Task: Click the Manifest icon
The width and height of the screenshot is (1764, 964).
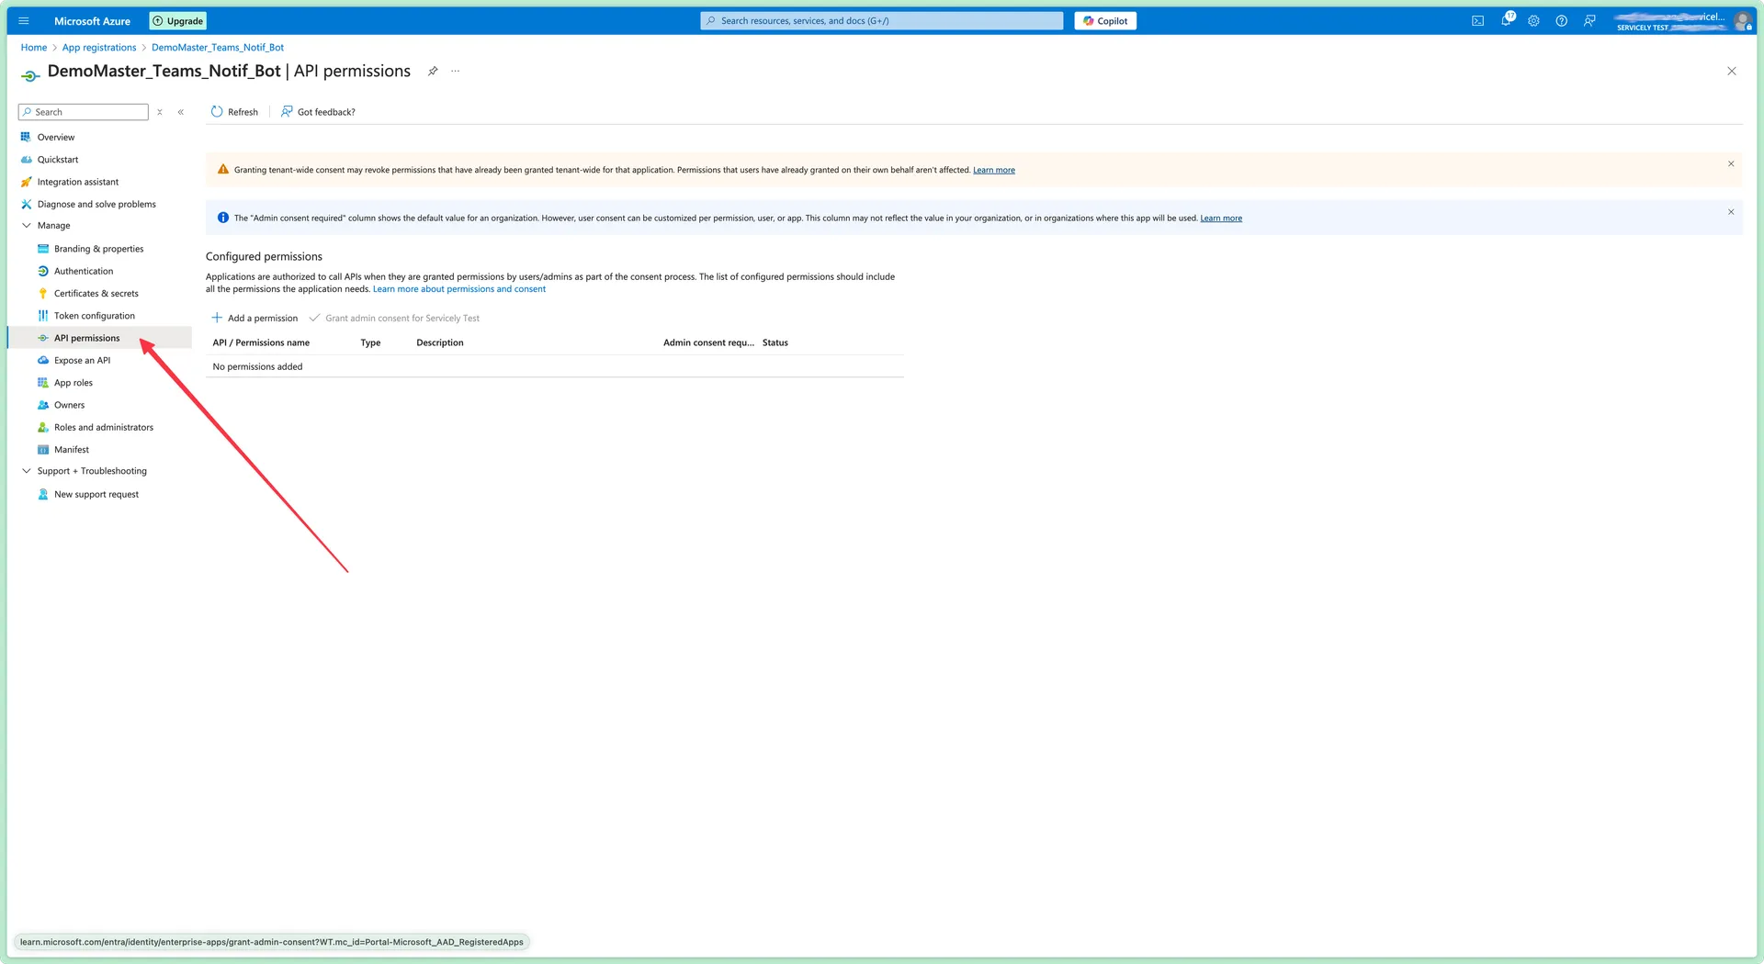Action: (43, 450)
